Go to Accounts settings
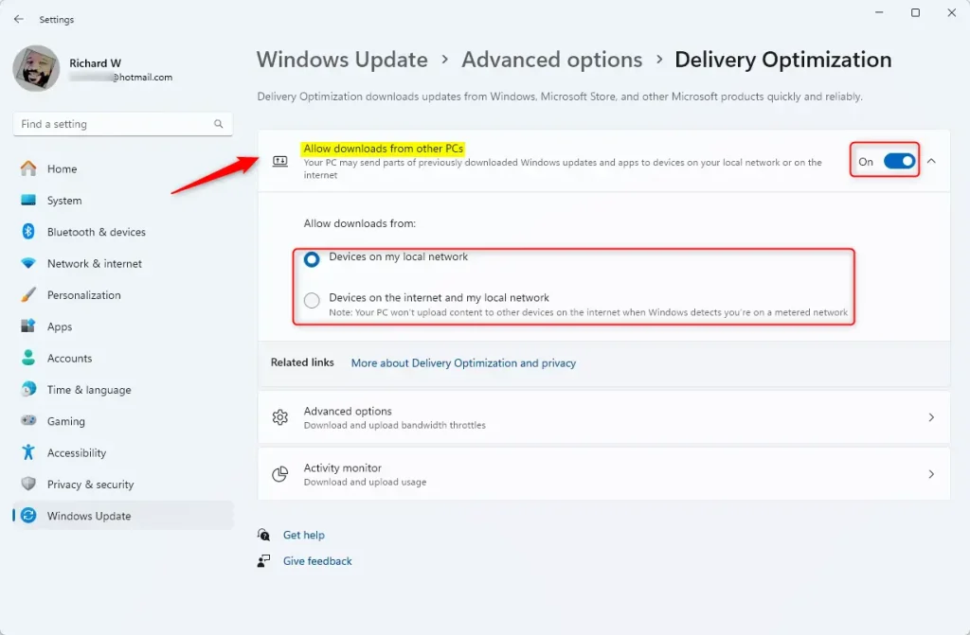 tap(122, 358)
